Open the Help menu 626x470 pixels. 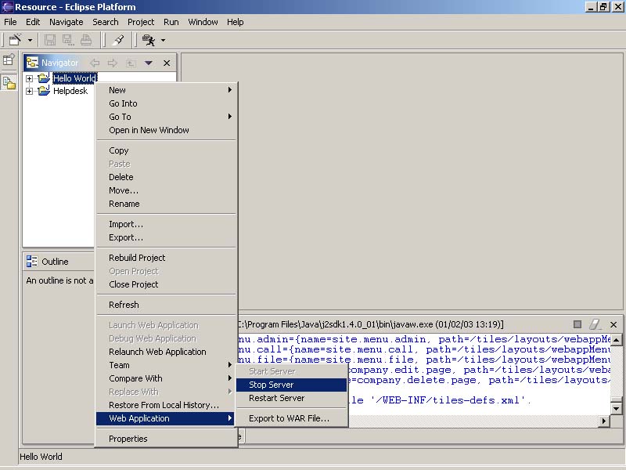(x=236, y=22)
